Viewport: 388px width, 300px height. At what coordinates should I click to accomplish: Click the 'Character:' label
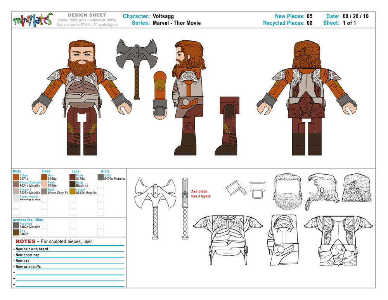pos(136,16)
